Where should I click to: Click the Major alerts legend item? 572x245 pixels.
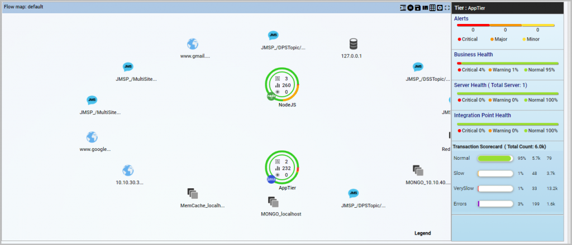499,40
